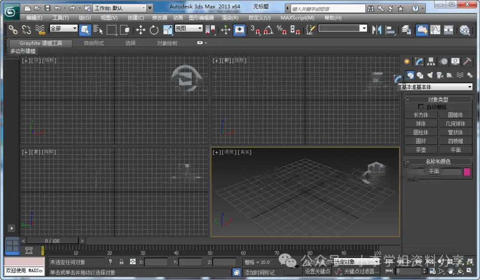Switch to the 自由形式 ribbon tab
480x280 pixels.
(94, 43)
